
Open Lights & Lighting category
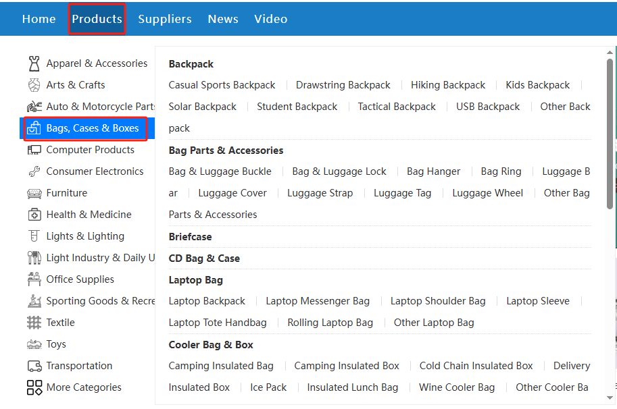pos(85,236)
